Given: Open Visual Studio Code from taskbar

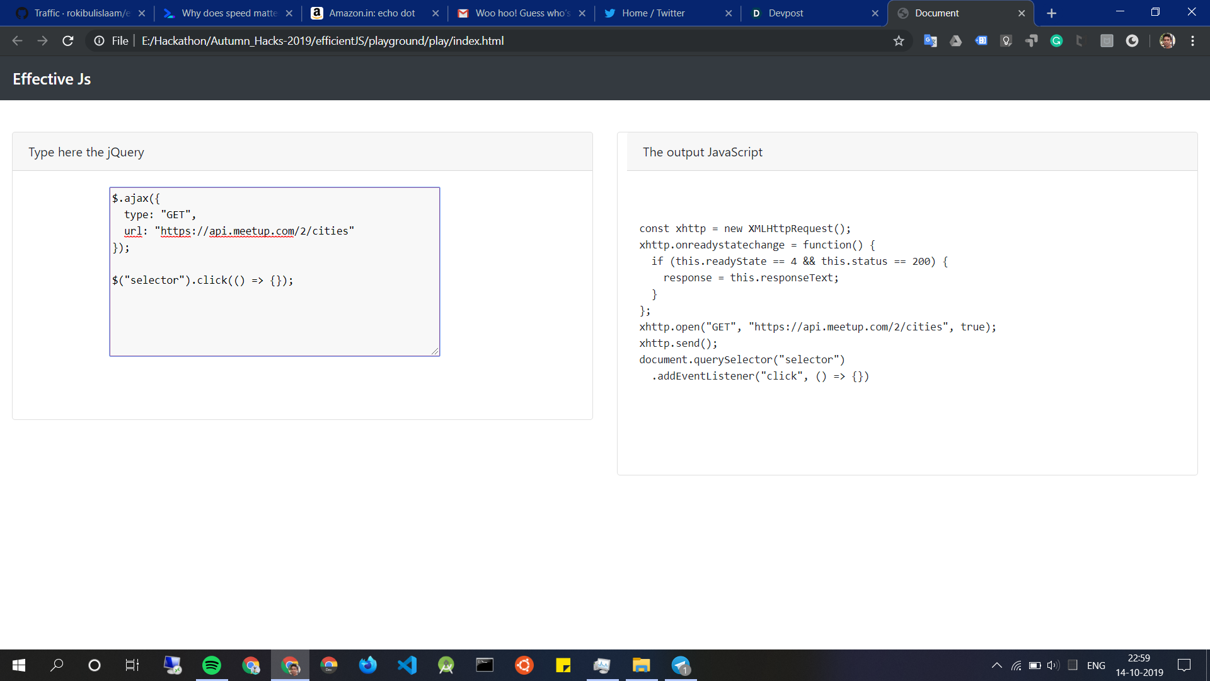Looking at the screenshot, I should click(407, 665).
